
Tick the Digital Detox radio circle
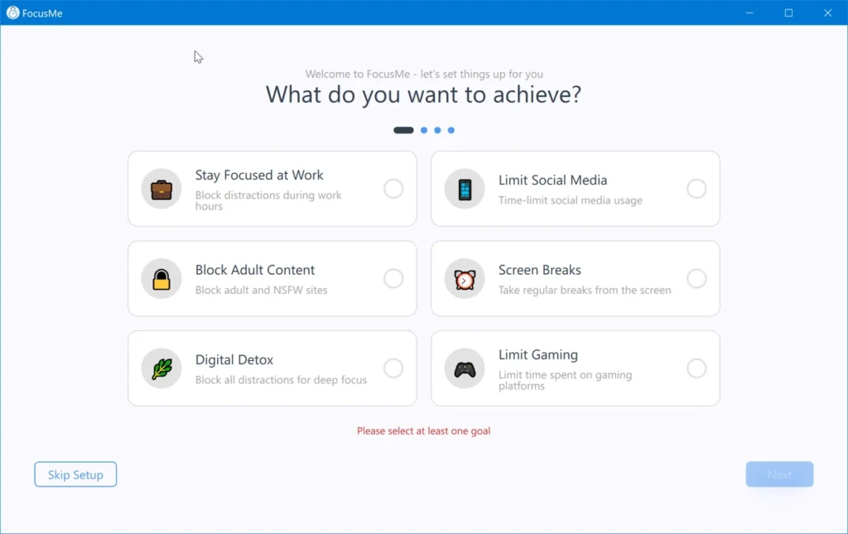tap(393, 368)
